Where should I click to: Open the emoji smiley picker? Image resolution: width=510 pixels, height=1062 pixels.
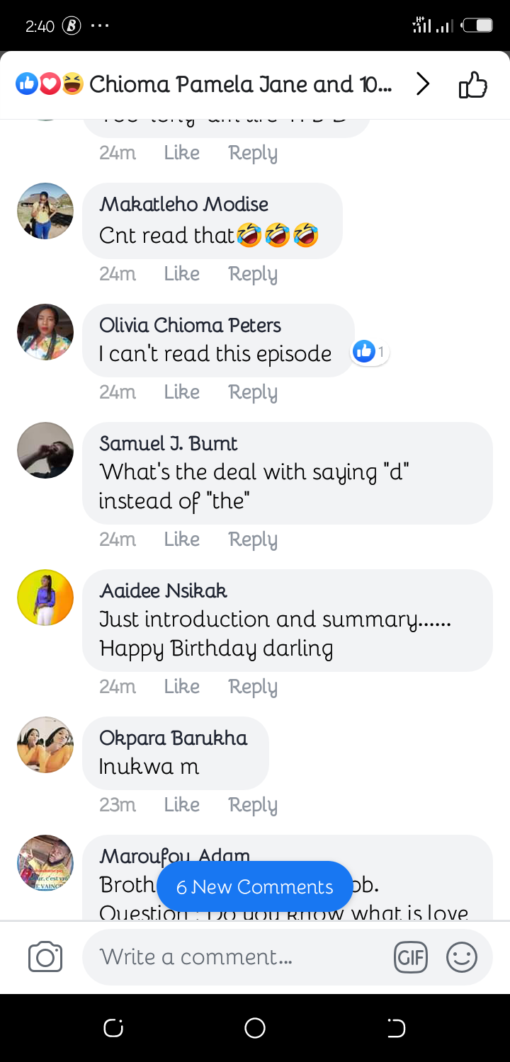[461, 958]
